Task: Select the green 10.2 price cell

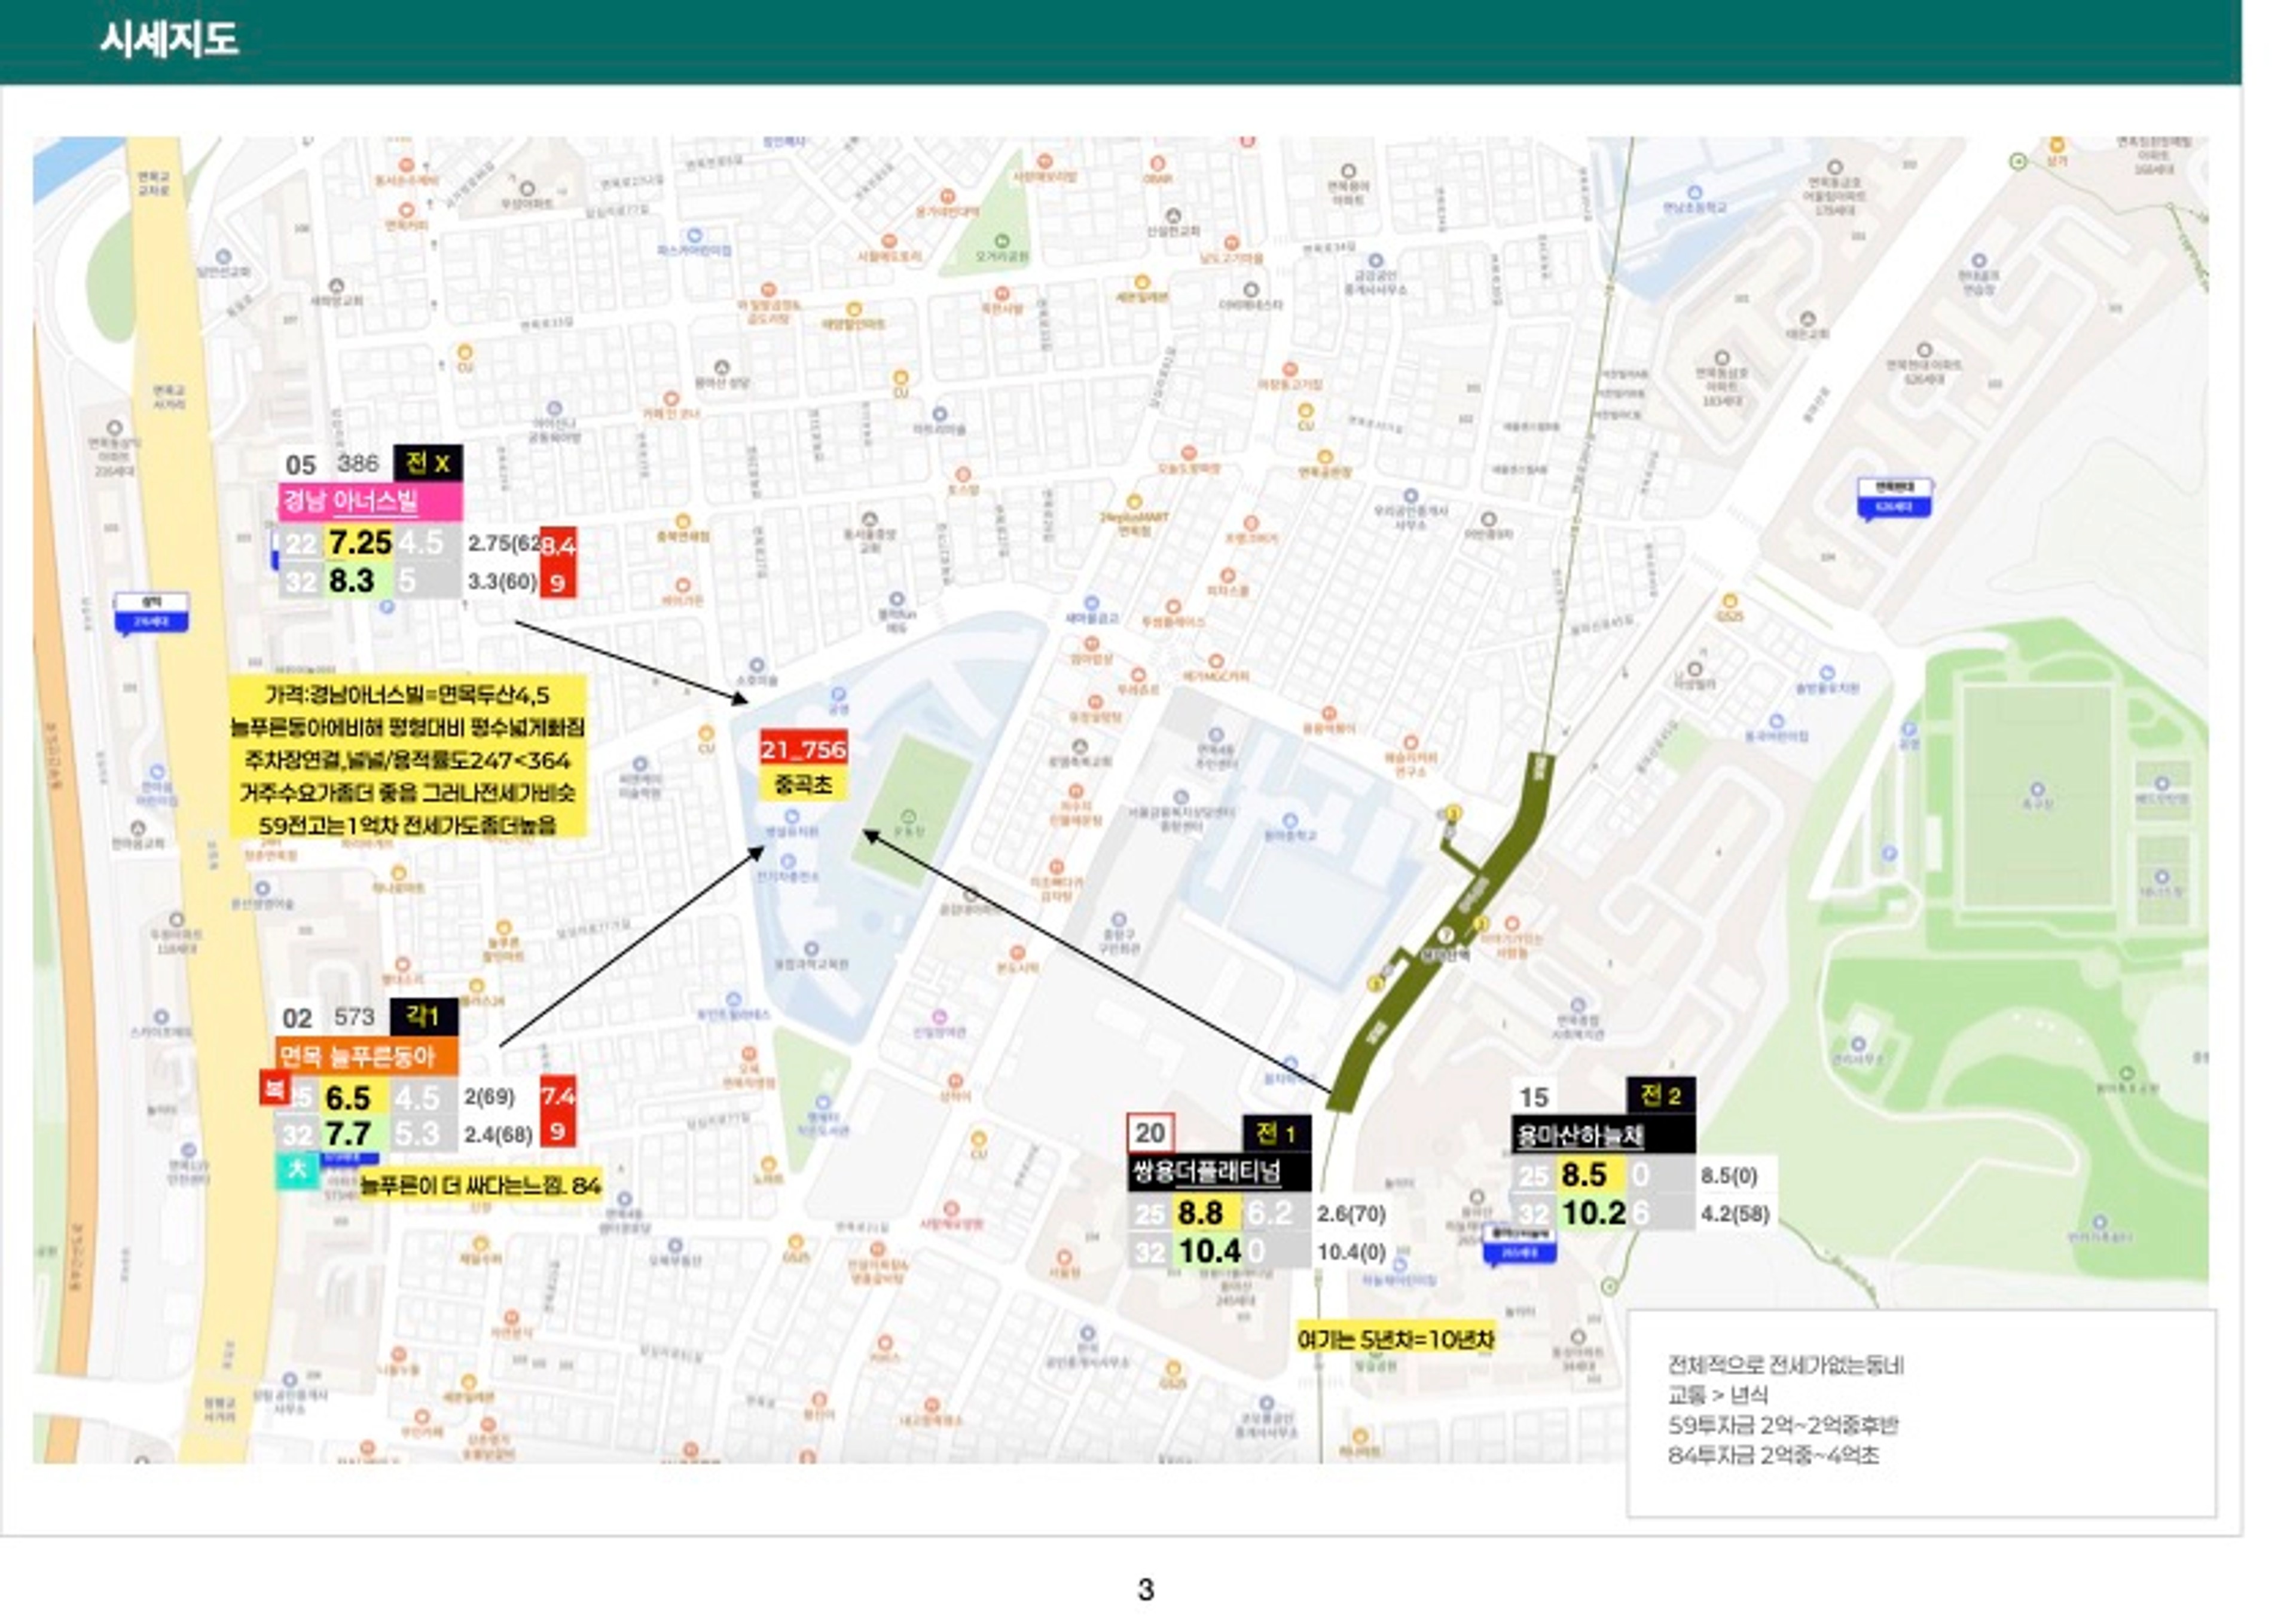Action: [x=1593, y=1212]
